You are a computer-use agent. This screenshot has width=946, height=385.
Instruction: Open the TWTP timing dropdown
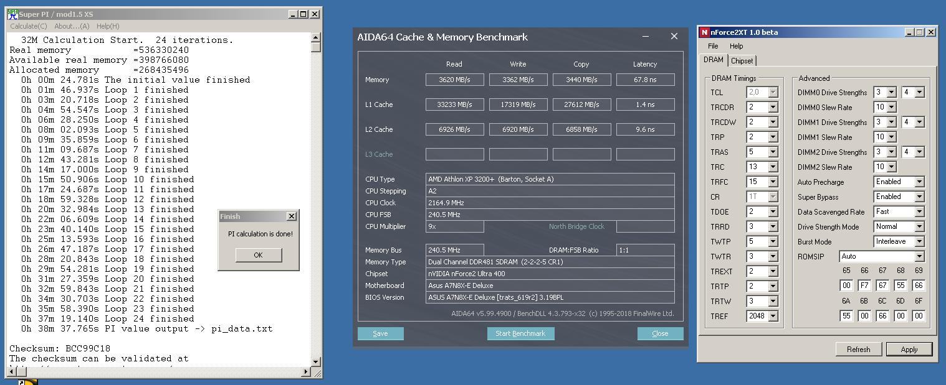pos(773,241)
